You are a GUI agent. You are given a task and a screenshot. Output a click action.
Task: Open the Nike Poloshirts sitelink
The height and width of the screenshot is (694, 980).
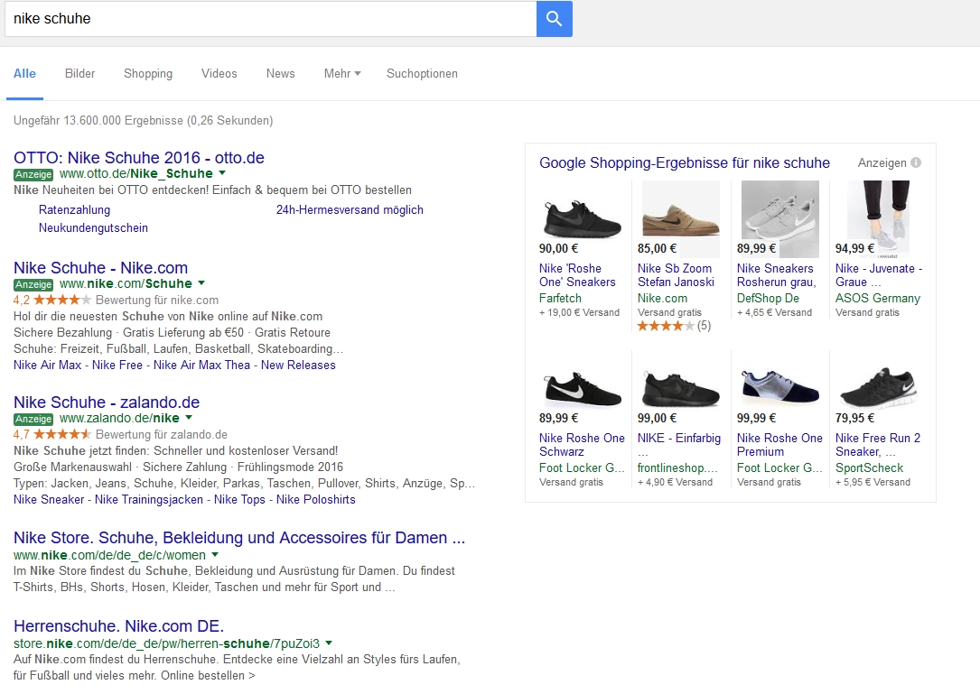point(315,499)
